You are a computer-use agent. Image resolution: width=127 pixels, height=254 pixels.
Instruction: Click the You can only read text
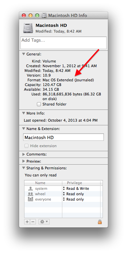[41, 175]
